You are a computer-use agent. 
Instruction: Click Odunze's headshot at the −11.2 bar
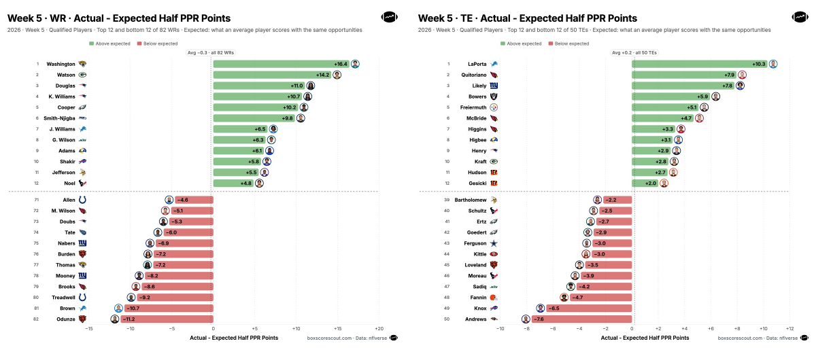pos(115,319)
